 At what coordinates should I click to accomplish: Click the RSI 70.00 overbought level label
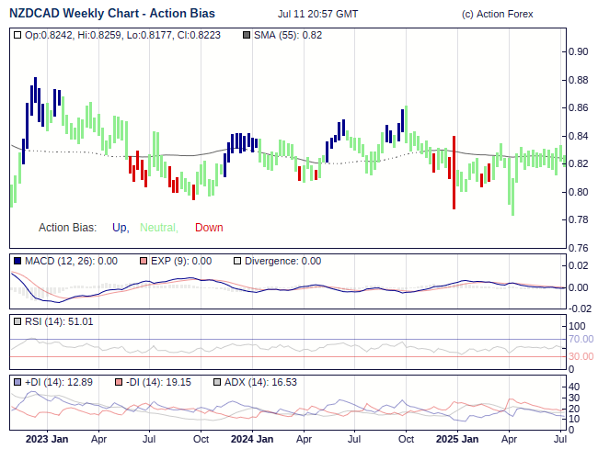click(x=581, y=339)
